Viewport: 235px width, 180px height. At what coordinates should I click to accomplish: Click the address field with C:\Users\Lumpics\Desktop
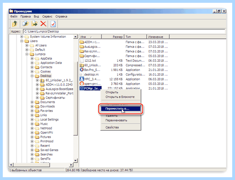(124, 31)
